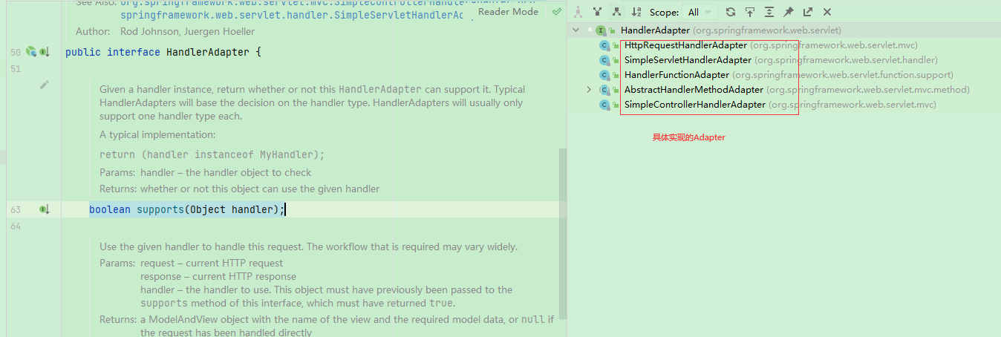
Task: Toggle alphabetical sort in Hierarchy panel
Action: coord(636,12)
